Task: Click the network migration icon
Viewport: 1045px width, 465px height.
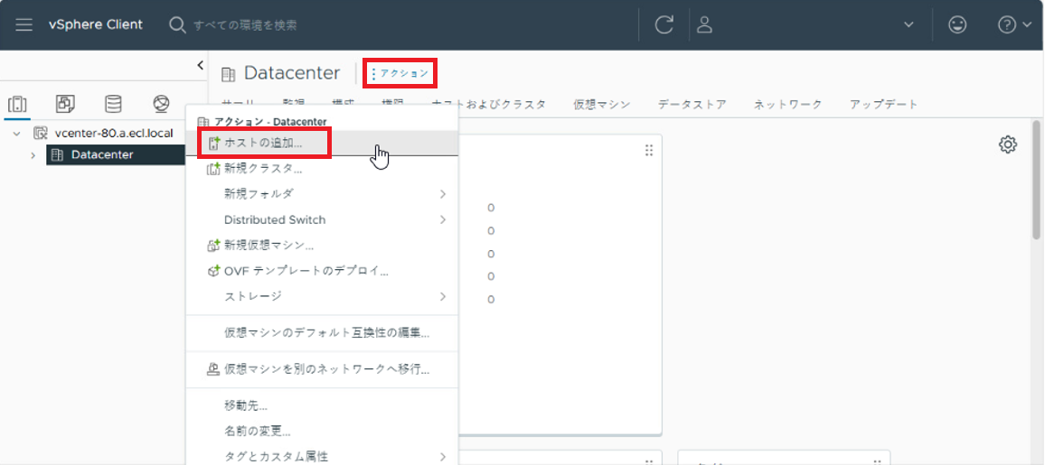Action: coord(214,368)
